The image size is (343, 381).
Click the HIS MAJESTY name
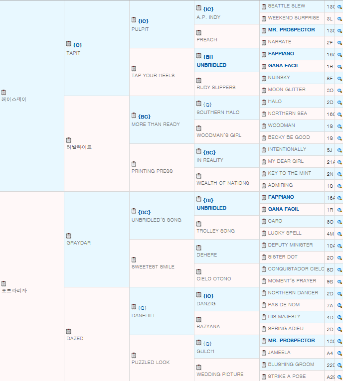coord(284,317)
